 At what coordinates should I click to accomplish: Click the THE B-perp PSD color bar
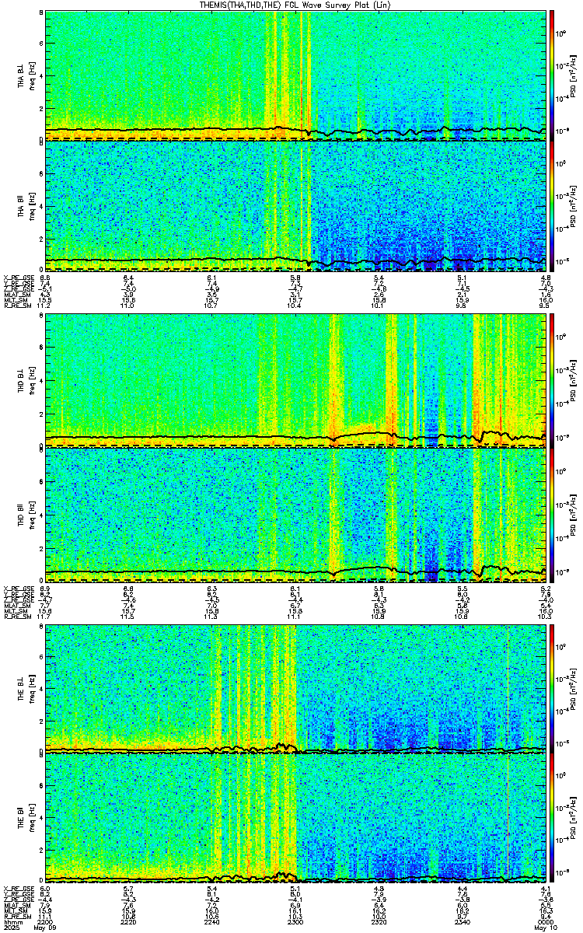point(552,690)
